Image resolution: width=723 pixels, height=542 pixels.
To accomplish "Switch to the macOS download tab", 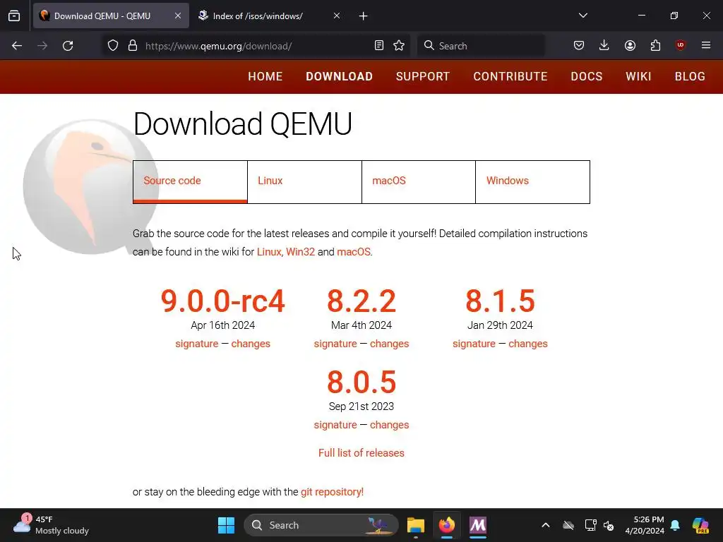I will click(419, 181).
